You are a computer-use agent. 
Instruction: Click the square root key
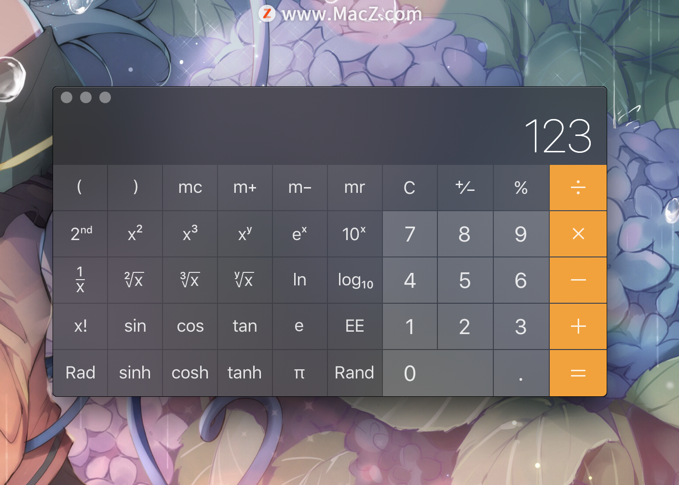pos(135,280)
